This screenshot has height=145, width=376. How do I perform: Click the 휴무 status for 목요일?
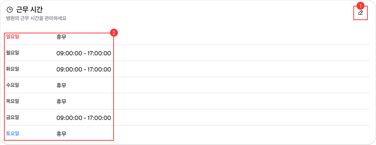(x=61, y=102)
